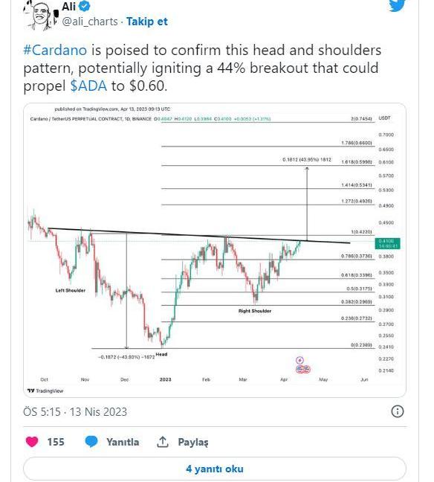
Task: Click the share upload arrow icon
Action: coord(163,442)
